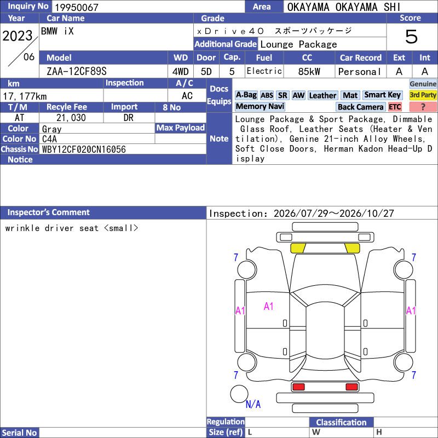
Task: Select the yellow left headlight on diagram
Action: click(x=298, y=249)
